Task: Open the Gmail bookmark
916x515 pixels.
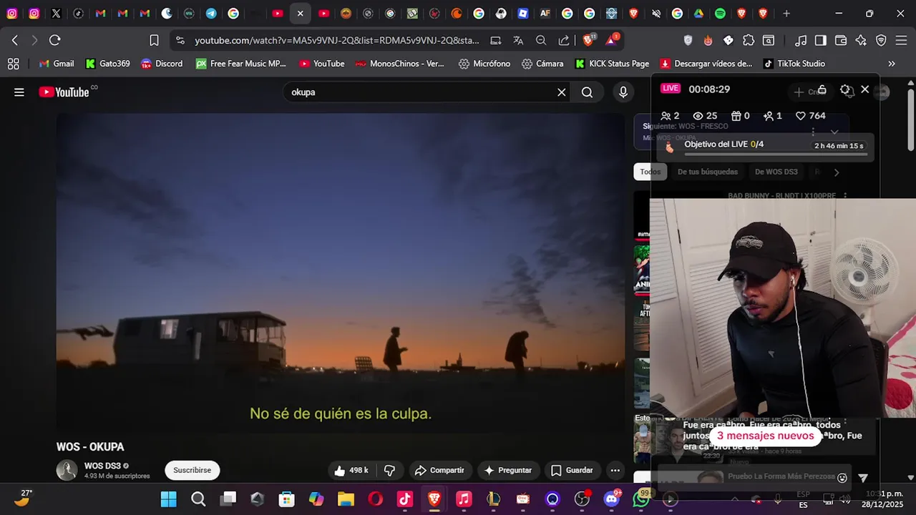Action: tap(57, 64)
